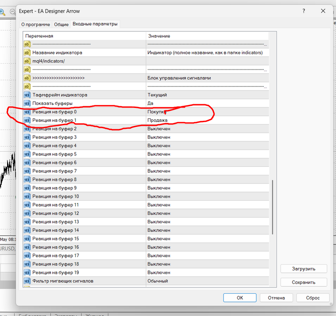This screenshot has height=316, width=336.
Task: Open Продажа value for буфер 1
Action: (x=207, y=121)
